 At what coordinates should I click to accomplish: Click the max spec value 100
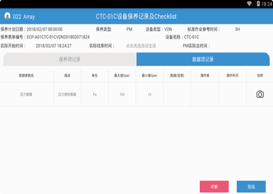coord(122,94)
